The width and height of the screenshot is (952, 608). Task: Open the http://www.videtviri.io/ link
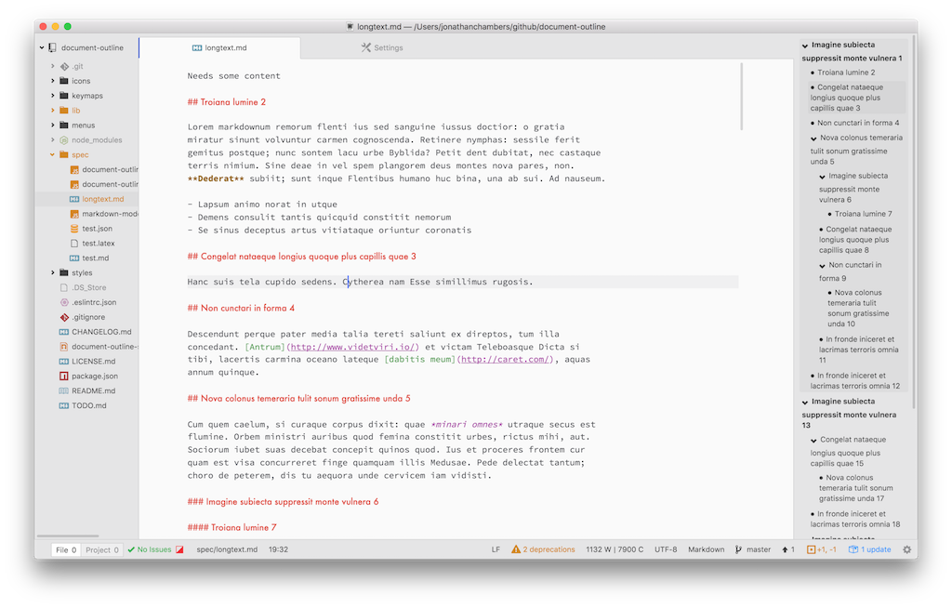(352, 347)
